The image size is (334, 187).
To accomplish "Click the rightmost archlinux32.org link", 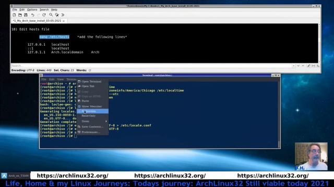I will point(273,176).
